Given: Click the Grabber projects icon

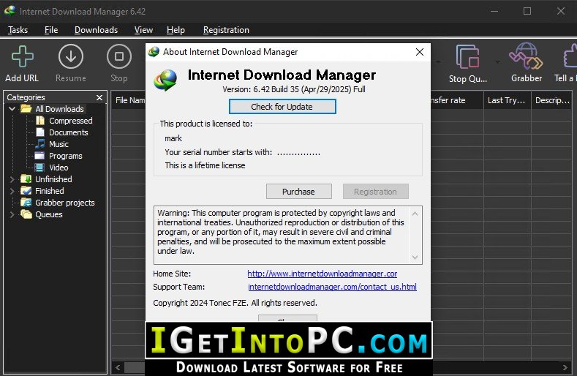Looking at the screenshot, I should (x=26, y=203).
